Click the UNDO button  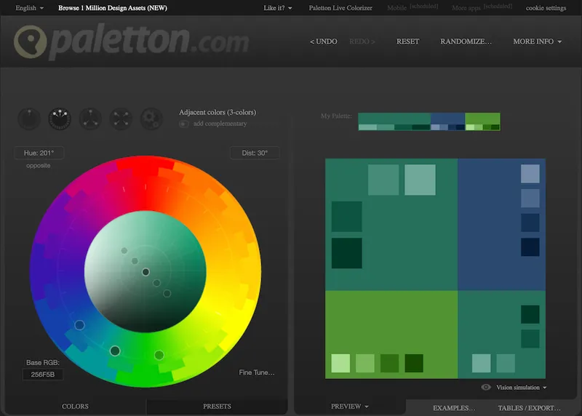click(324, 41)
